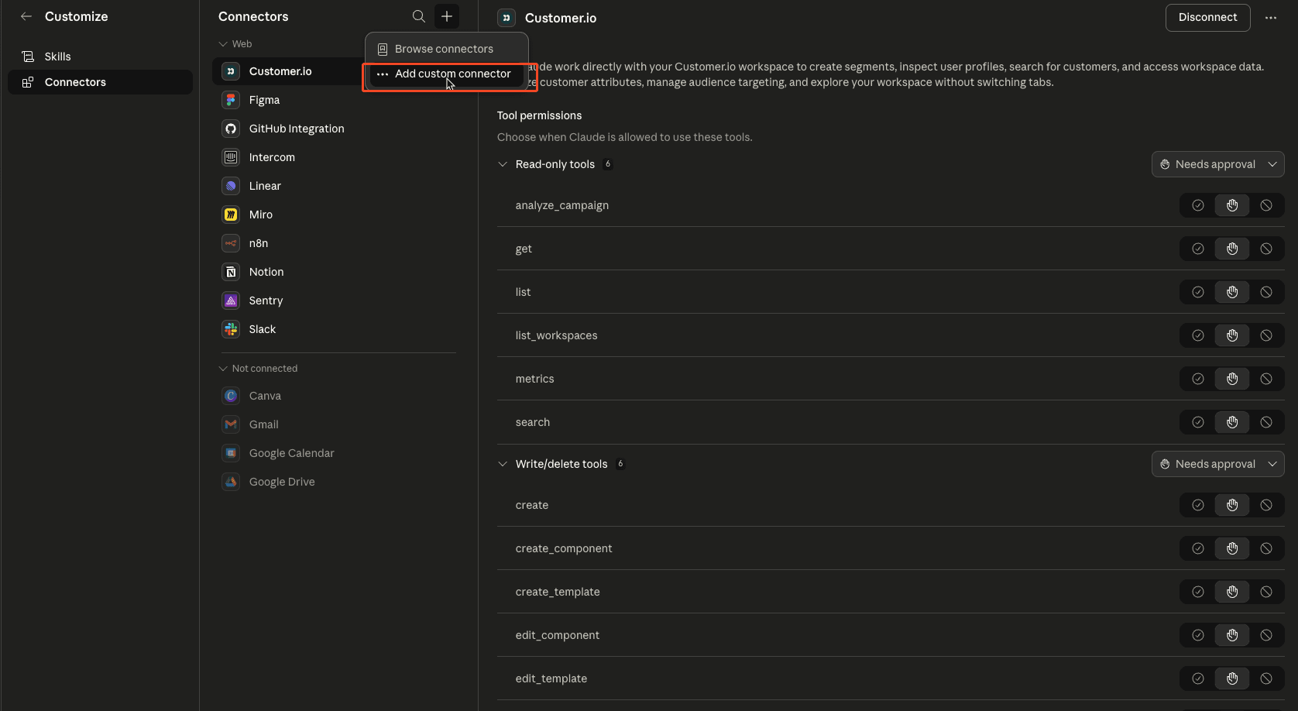Screen dimensions: 1298x711
Task: Click the Disconnect button for Customer.io
Action: tap(1207, 17)
